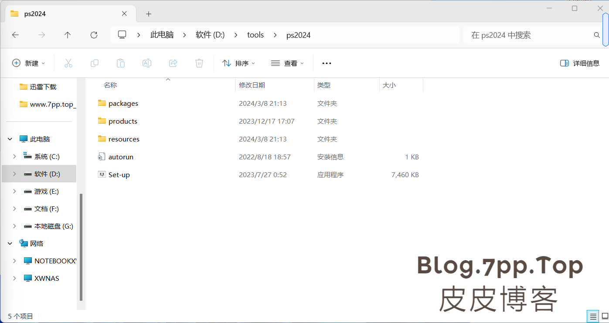This screenshot has width=609, height=323.
Task: Click the Paste clipboard icon
Action: [121, 63]
